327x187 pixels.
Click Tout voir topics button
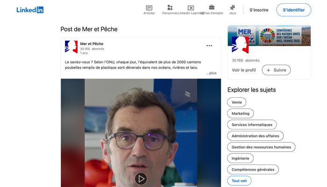(239, 181)
